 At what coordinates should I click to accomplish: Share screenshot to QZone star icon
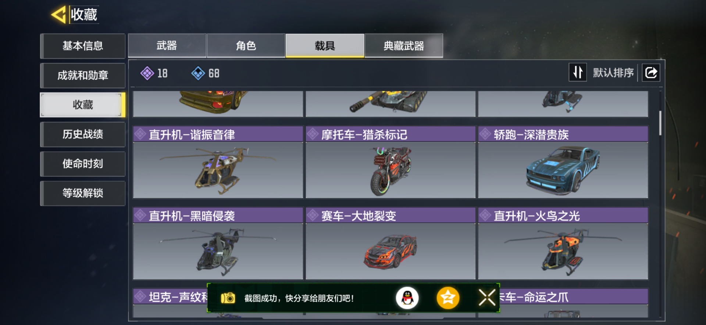[x=448, y=298]
